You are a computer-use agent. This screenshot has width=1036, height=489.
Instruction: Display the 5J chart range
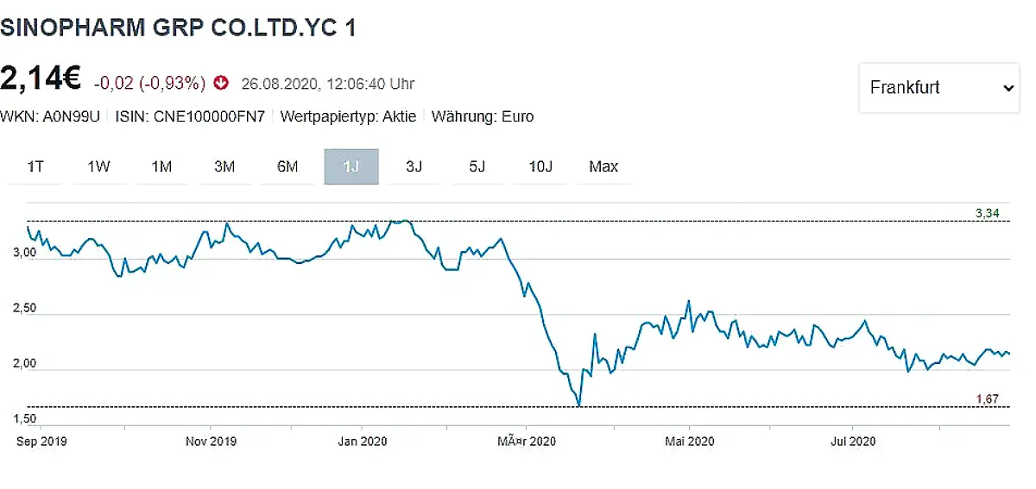477,166
